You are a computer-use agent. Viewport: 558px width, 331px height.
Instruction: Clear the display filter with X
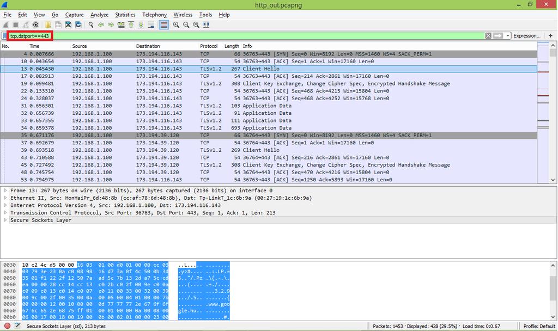point(488,35)
